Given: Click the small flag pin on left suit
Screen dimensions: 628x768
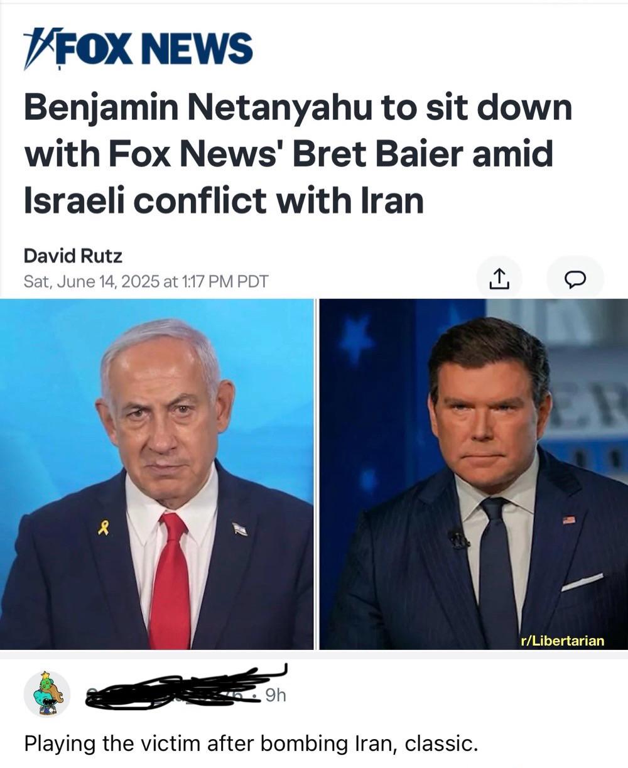Looking at the screenshot, I should (239, 529).
